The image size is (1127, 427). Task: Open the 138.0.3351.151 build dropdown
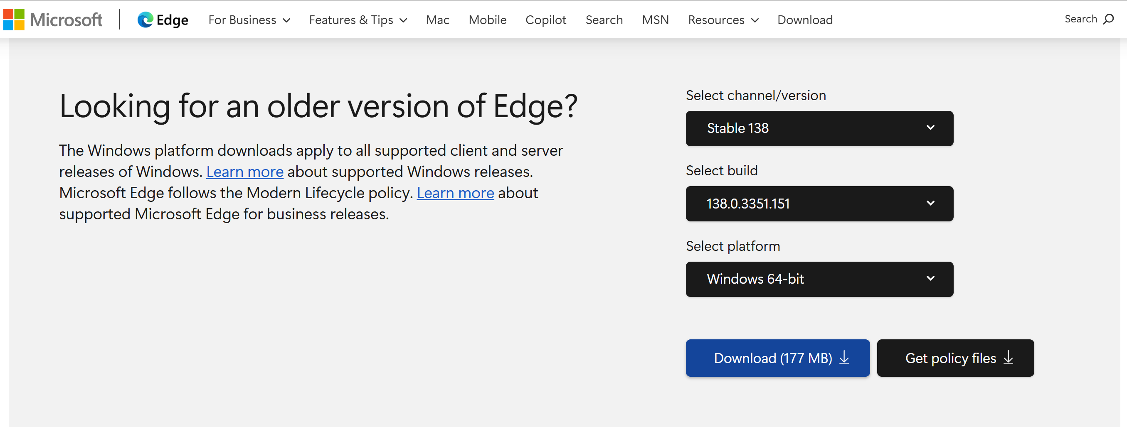tap(819, 204)
